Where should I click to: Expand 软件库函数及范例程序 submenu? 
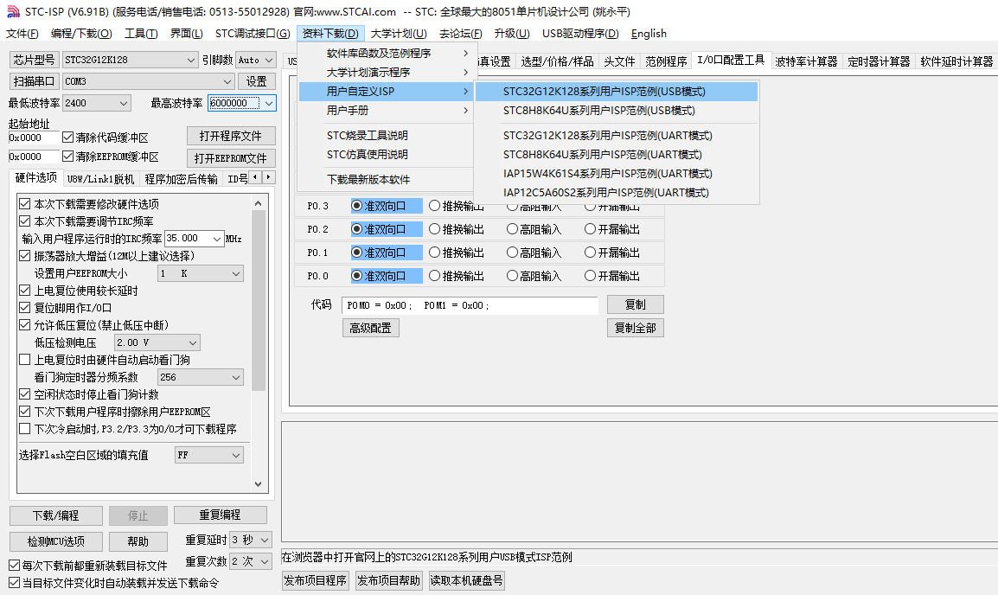386,54
